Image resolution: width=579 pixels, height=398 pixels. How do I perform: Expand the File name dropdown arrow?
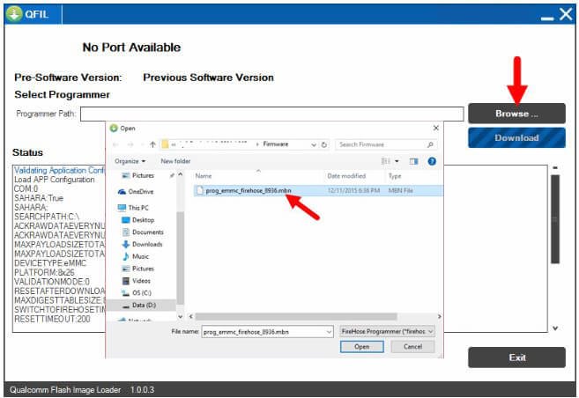(x=329, y=332)
